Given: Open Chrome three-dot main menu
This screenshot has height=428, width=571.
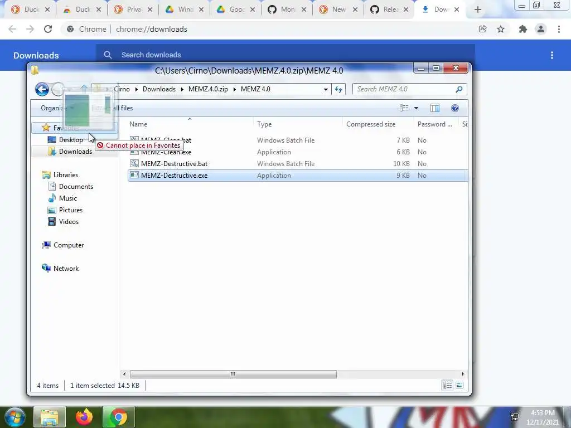Looking at the screenshot, I should point(559,29).
